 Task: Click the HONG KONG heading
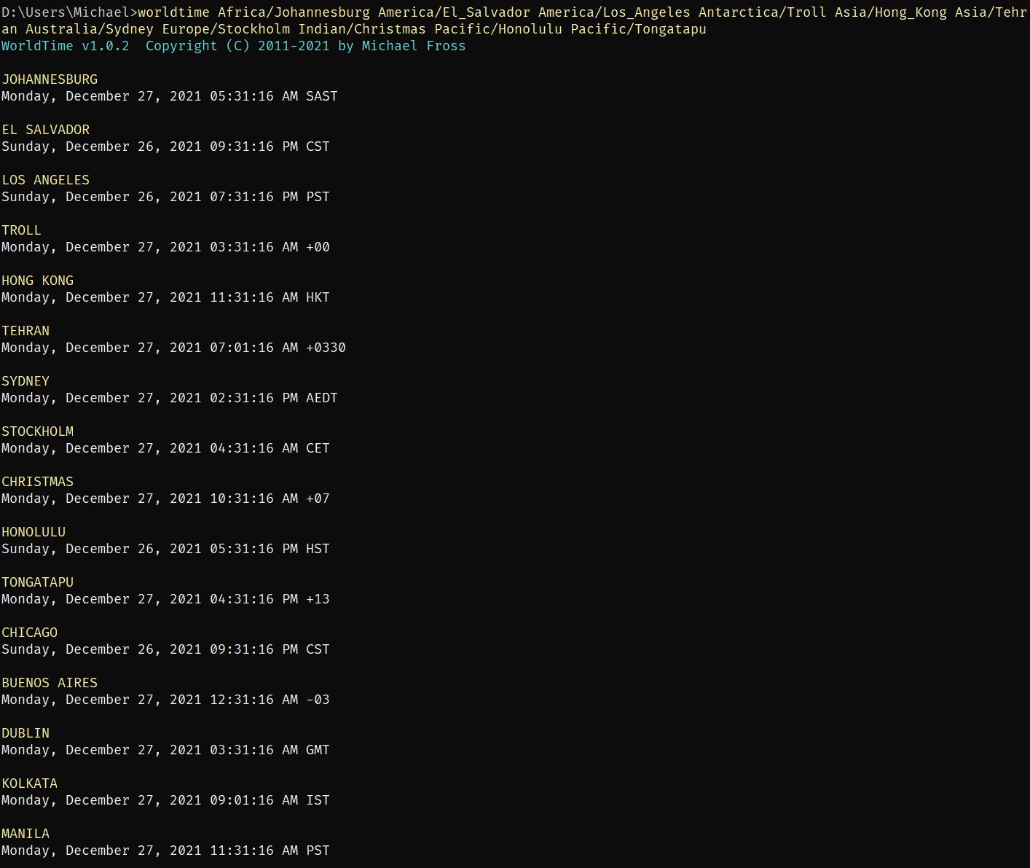point(38,281)
